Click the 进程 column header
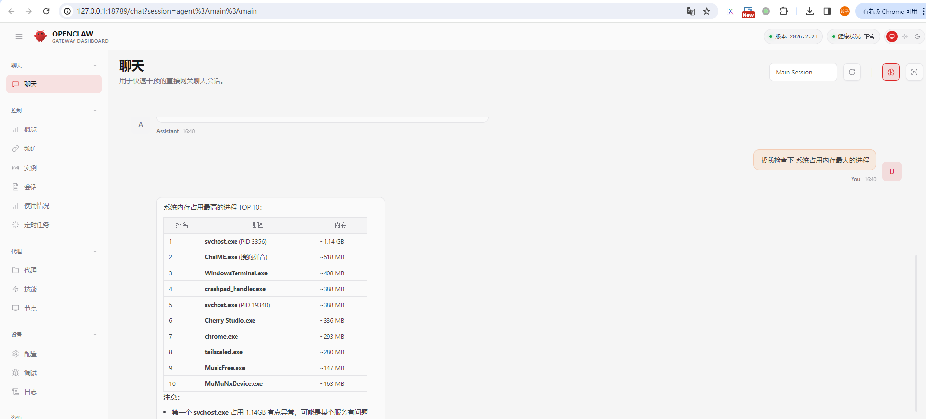This screenshot has width=926, height=419. click(256, 225)
